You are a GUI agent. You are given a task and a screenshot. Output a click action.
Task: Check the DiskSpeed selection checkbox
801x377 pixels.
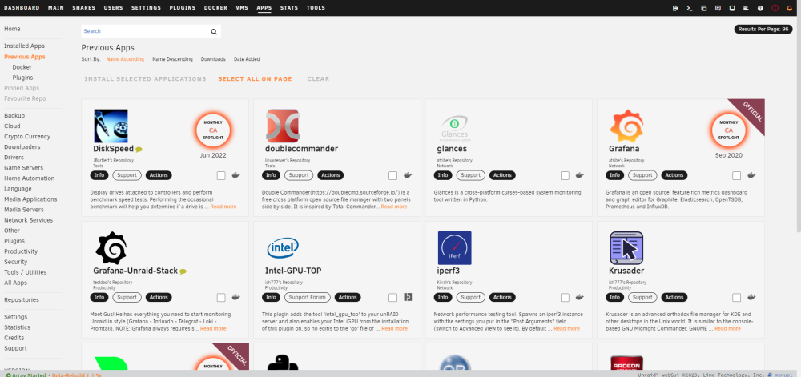click(x=221, y=175)
